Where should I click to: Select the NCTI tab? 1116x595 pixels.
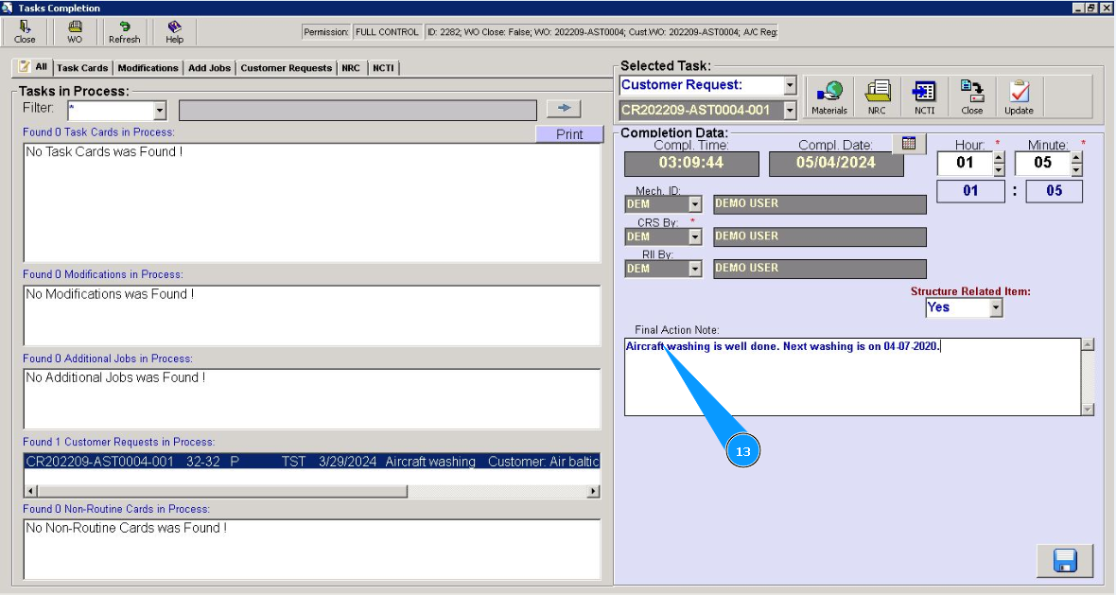click(383, 67)
